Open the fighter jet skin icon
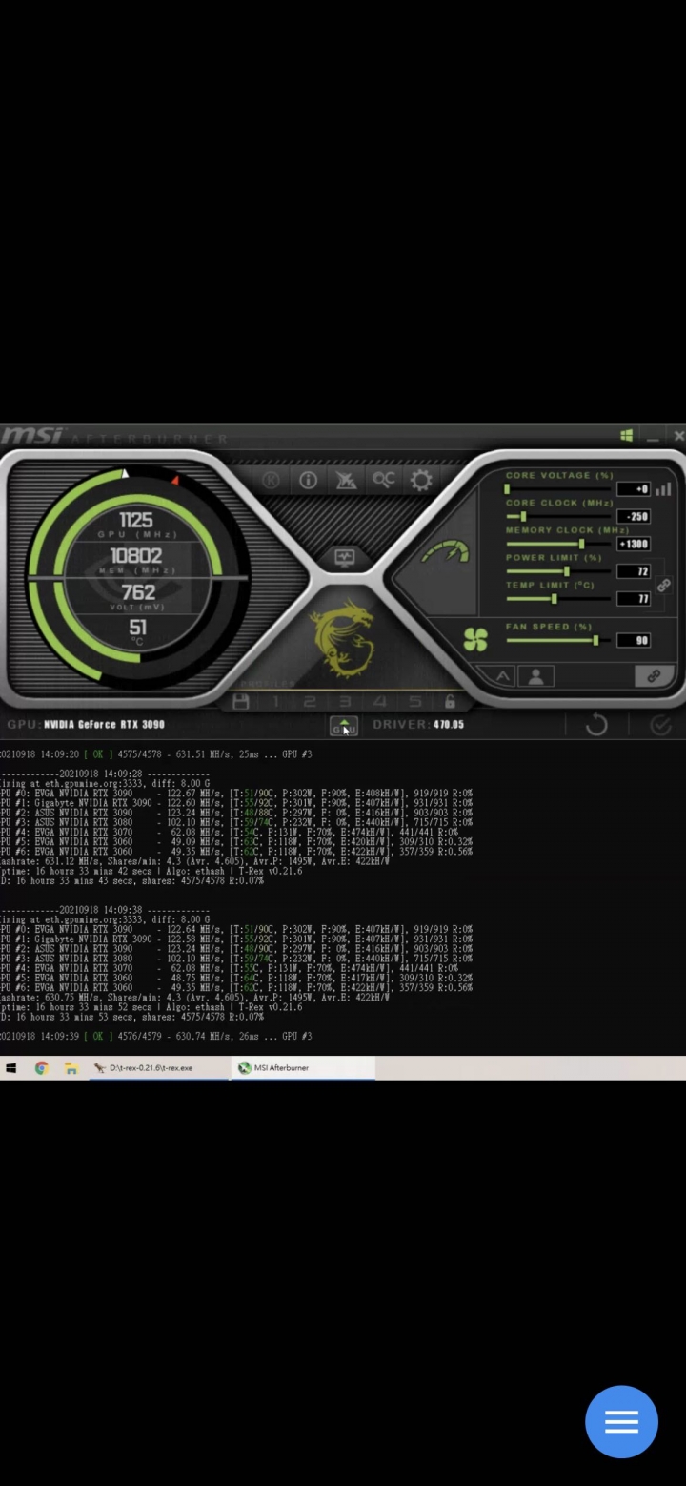686x1486 pixels. tap(346, 481)
